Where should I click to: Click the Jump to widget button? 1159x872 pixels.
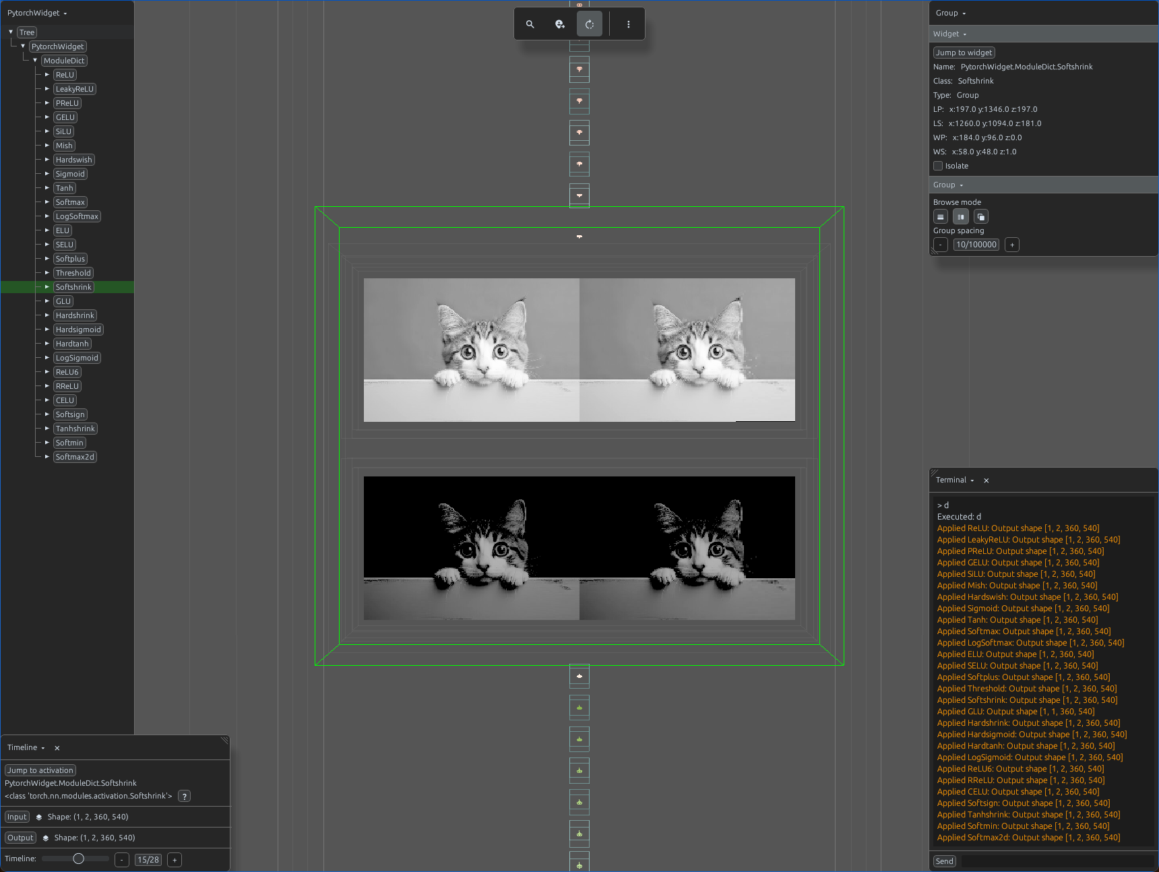click(x=964, y=53)
